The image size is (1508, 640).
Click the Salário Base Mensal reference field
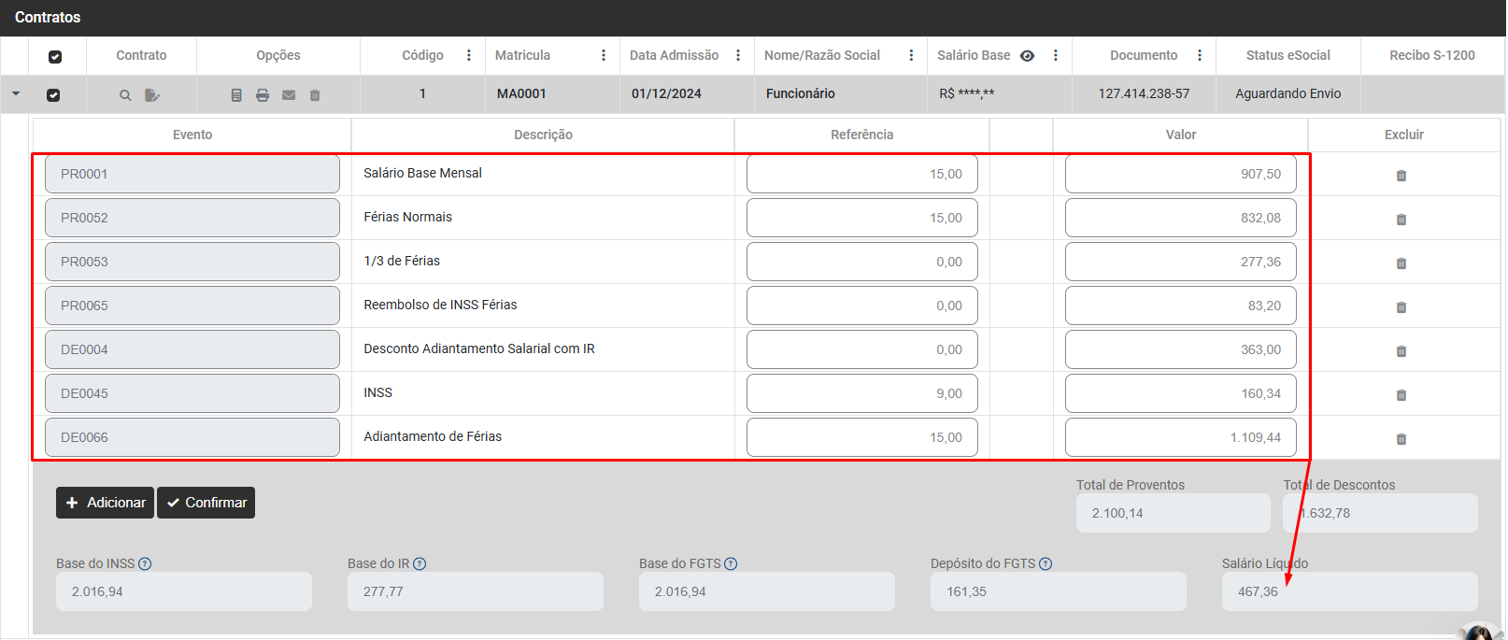(862, 174)
